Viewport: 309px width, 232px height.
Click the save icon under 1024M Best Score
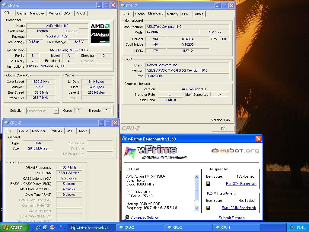[208, 208]
